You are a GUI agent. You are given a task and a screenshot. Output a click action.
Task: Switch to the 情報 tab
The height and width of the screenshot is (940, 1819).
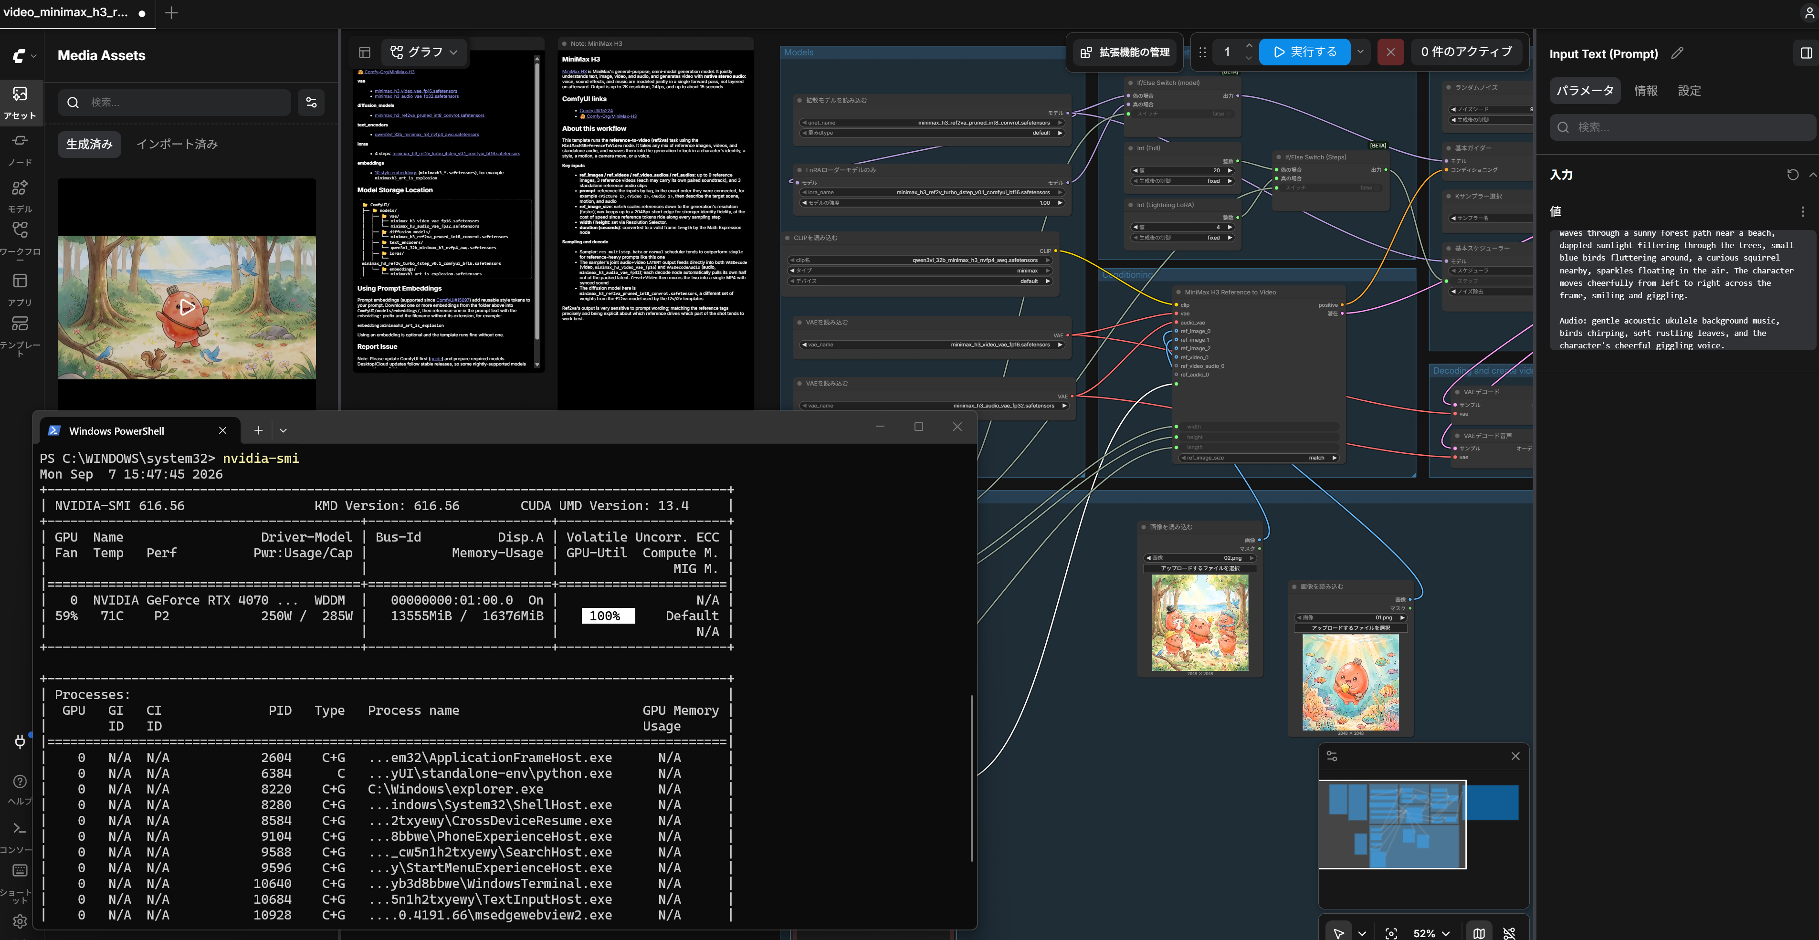click(x=1645, y=90)
